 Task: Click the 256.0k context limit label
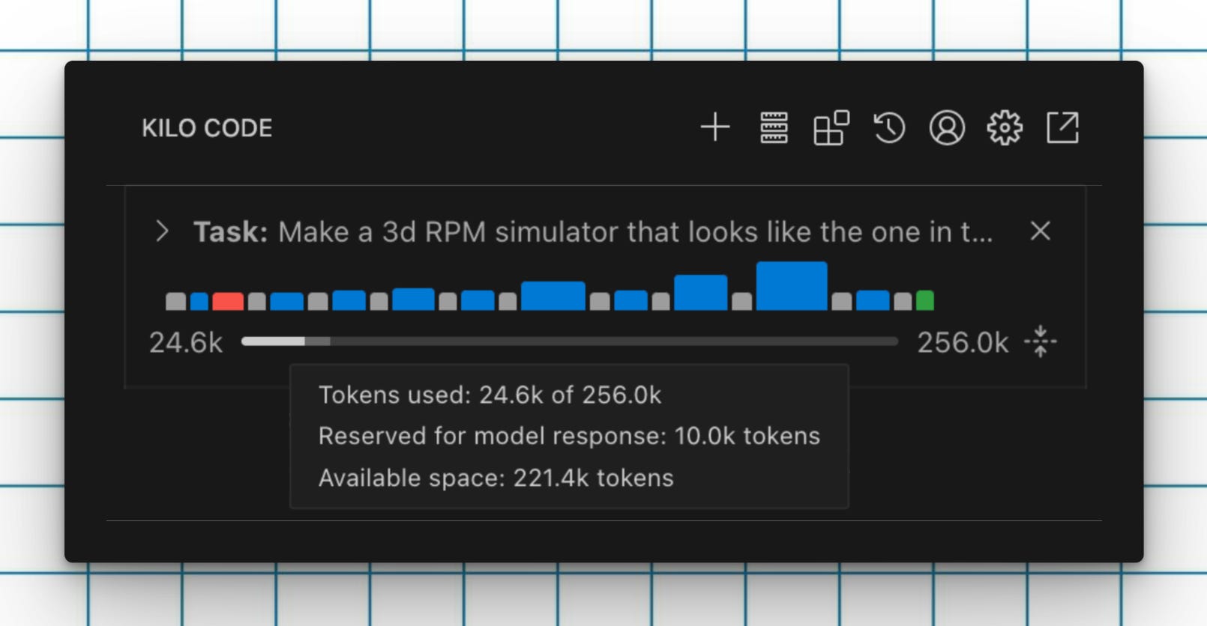963,343
